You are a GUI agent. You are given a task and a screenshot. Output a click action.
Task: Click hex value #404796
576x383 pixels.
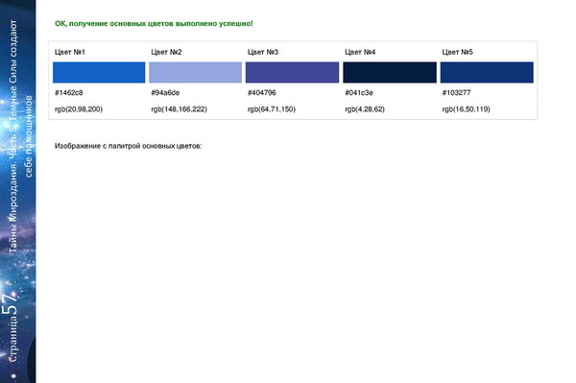click(x=261, y=93)
